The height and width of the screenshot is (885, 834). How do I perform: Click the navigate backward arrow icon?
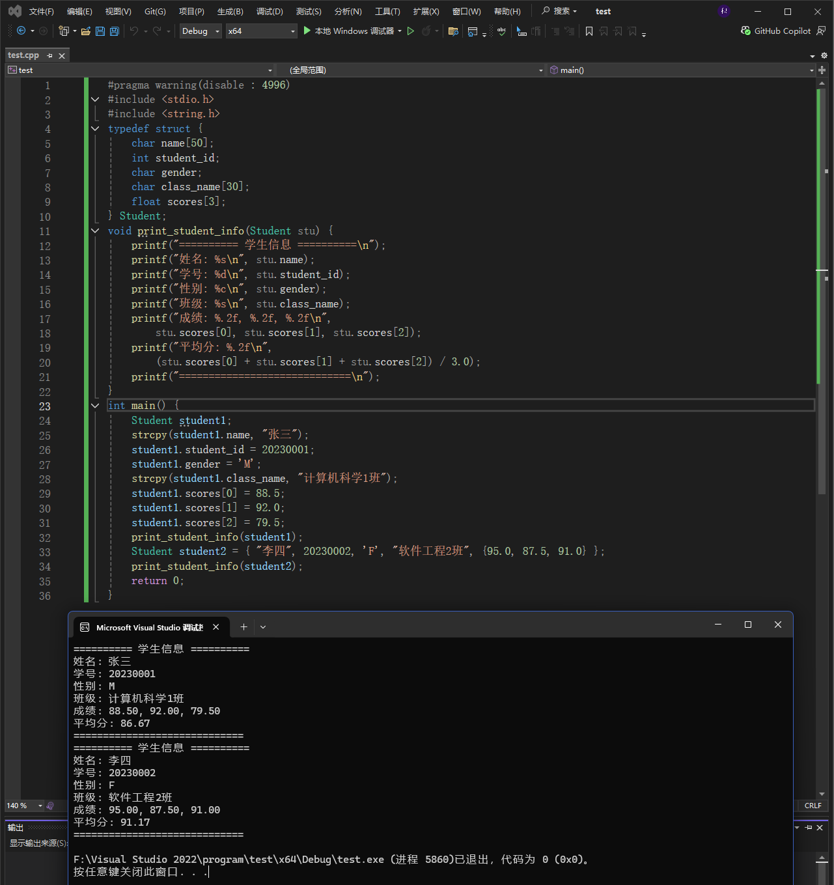tap(21, 31)
